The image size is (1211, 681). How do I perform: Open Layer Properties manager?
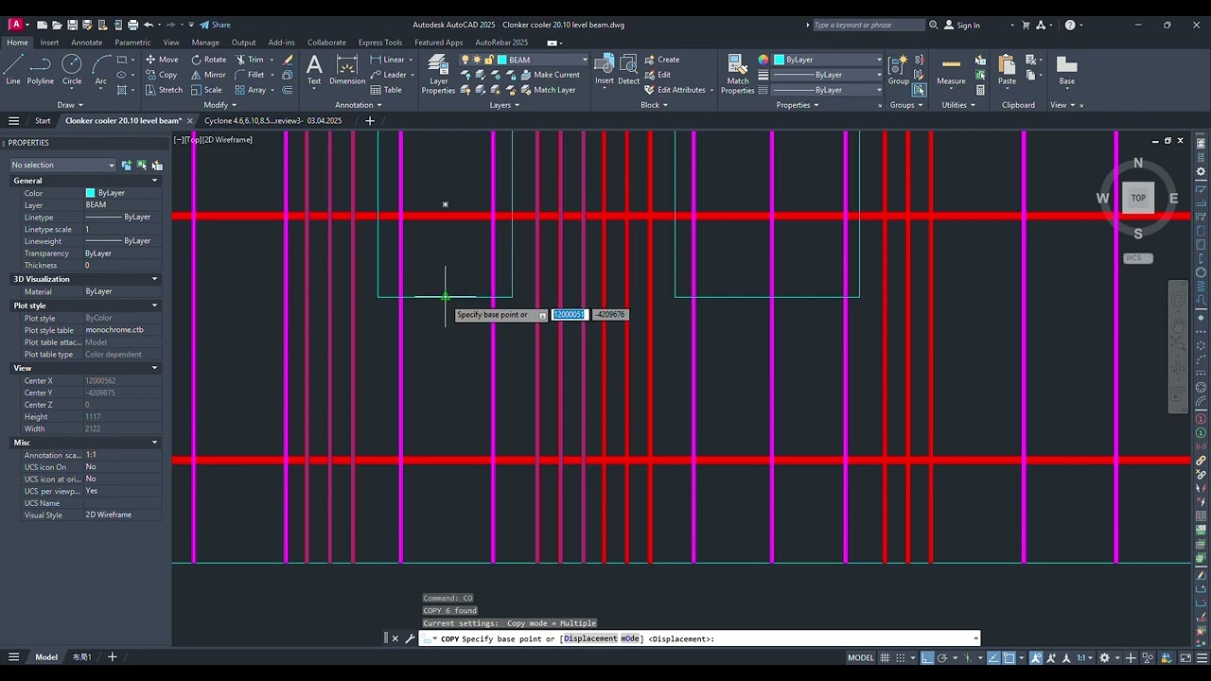pos(438,74)
